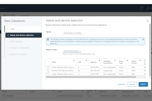152x101 pixels.
Task: Close the New Datastore dialog
Action: click(x=148, y=21)
